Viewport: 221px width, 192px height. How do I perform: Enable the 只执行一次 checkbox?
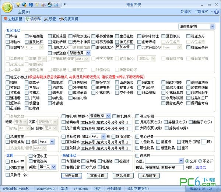click(8, 175)
